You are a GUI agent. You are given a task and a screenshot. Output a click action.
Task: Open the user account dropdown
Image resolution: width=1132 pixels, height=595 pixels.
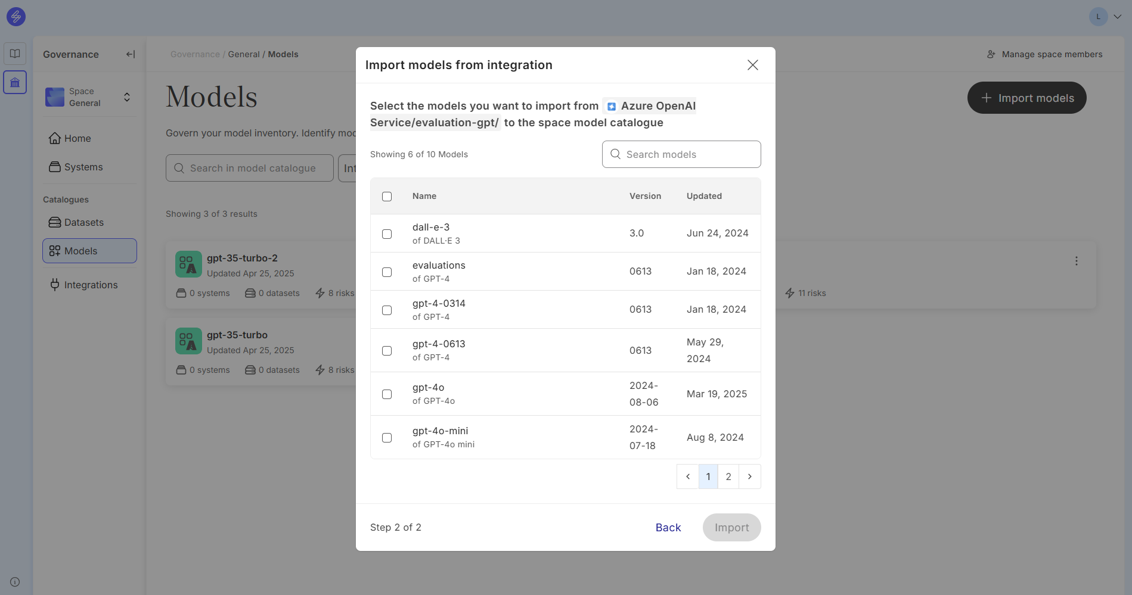click(1106, 17)
